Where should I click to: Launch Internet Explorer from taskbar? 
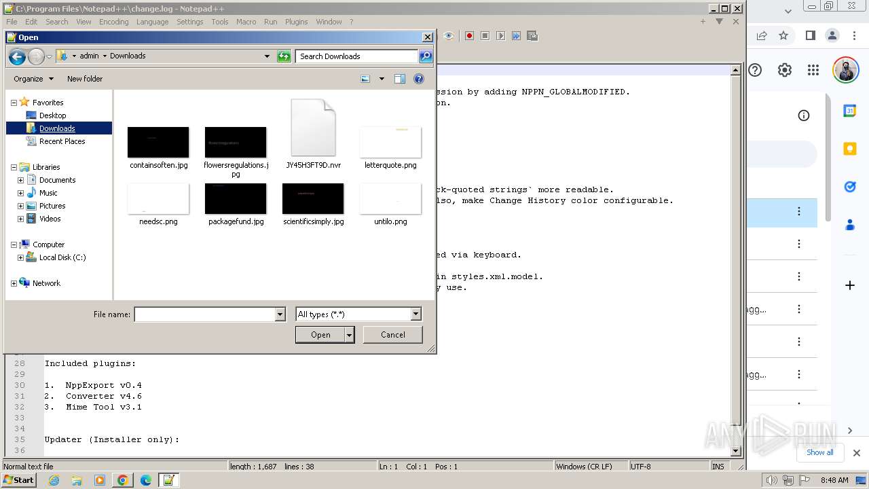coord(54,480)
